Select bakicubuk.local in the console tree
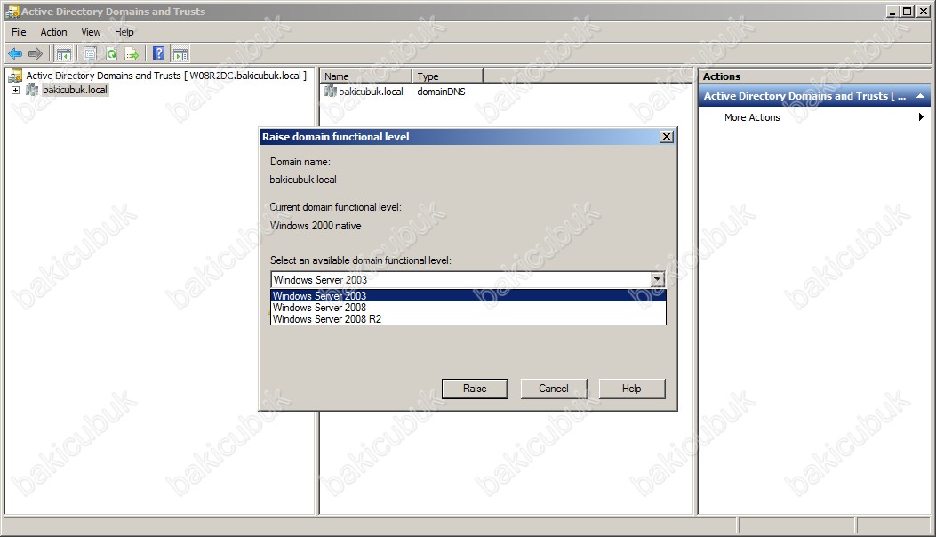Screen dimensions: 936x537 pyautogui.click(x=75, y=90)
